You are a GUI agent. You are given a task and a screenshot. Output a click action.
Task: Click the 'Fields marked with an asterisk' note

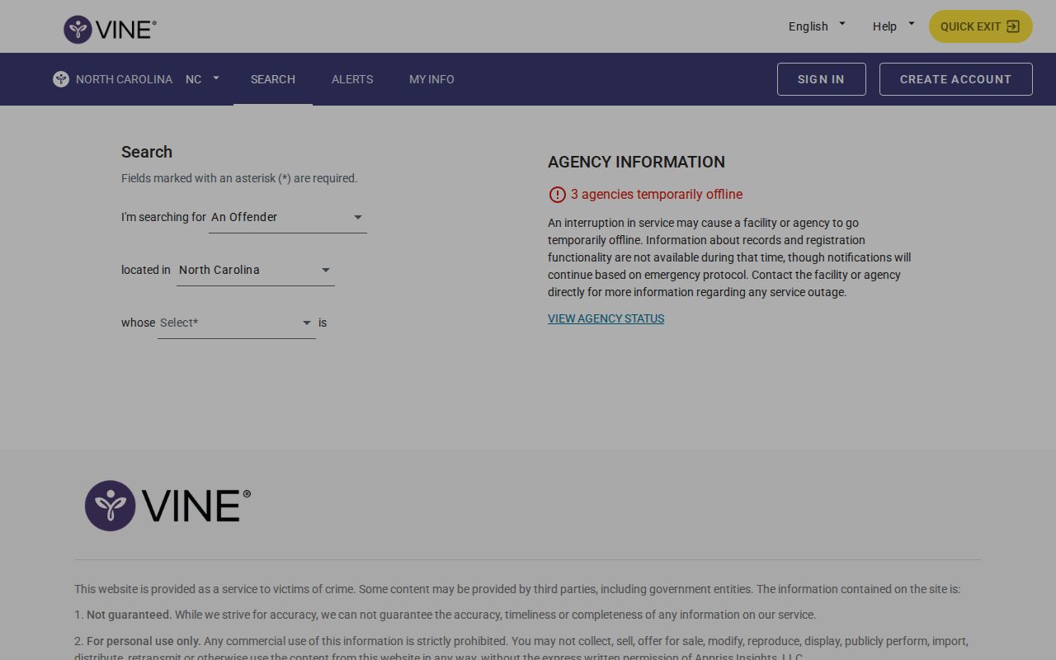coord(239,178)
